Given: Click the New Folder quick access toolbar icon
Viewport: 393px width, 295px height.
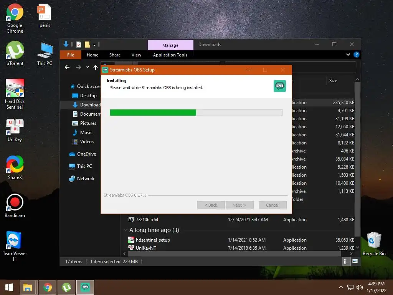Looking at the screenshot, I should pos(87,45).
